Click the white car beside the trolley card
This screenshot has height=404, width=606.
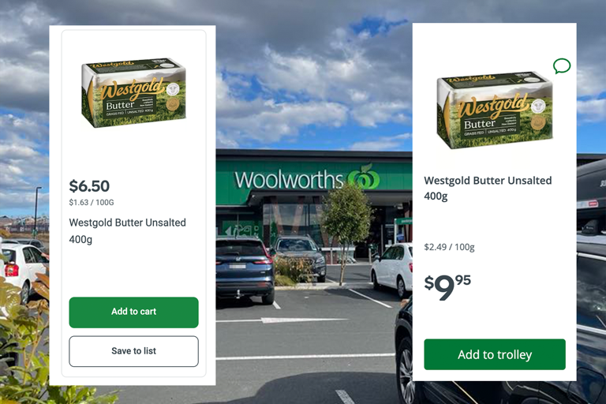coord(391,269)
